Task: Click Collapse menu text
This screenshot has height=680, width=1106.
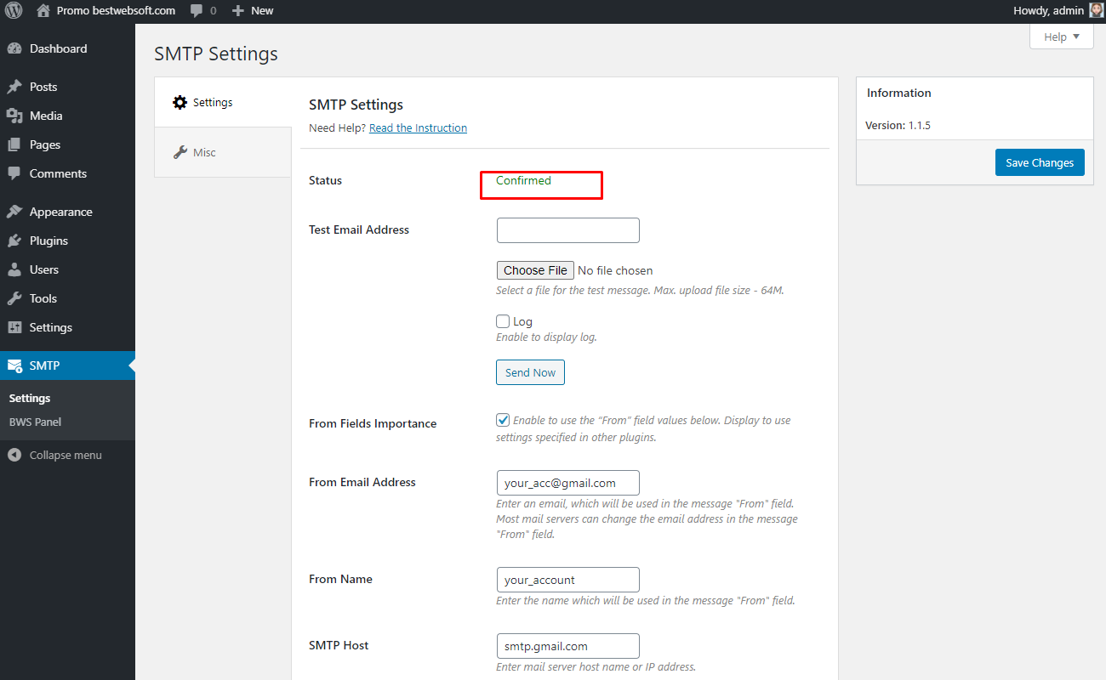Action: (x=66, y=456)
